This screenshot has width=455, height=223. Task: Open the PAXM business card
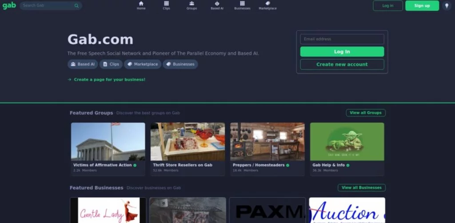(267, 210)
